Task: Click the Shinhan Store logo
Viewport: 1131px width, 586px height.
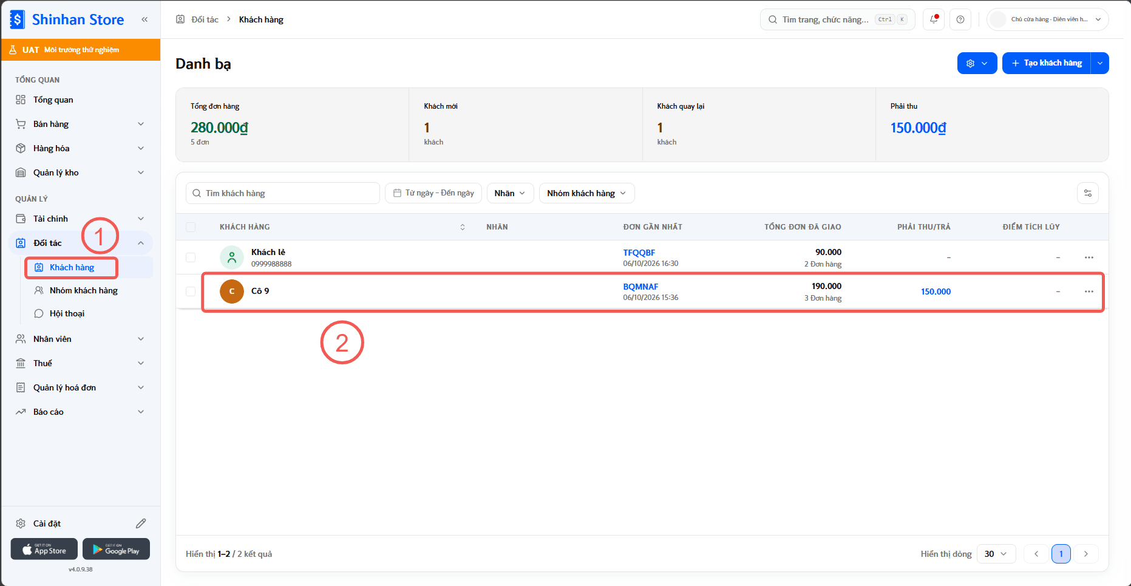Action: pos(67,19)
